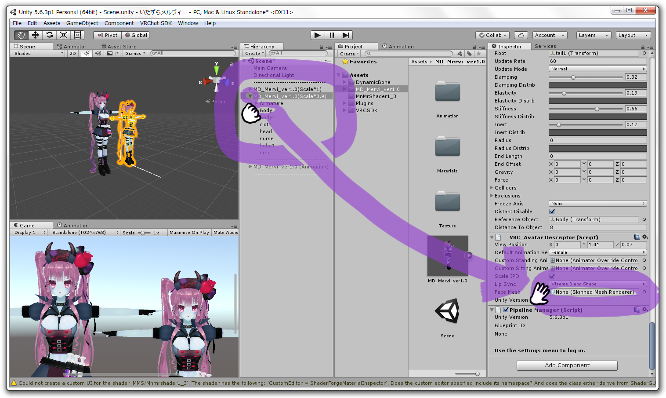Select the Scale tool

(x=63, y=35)
